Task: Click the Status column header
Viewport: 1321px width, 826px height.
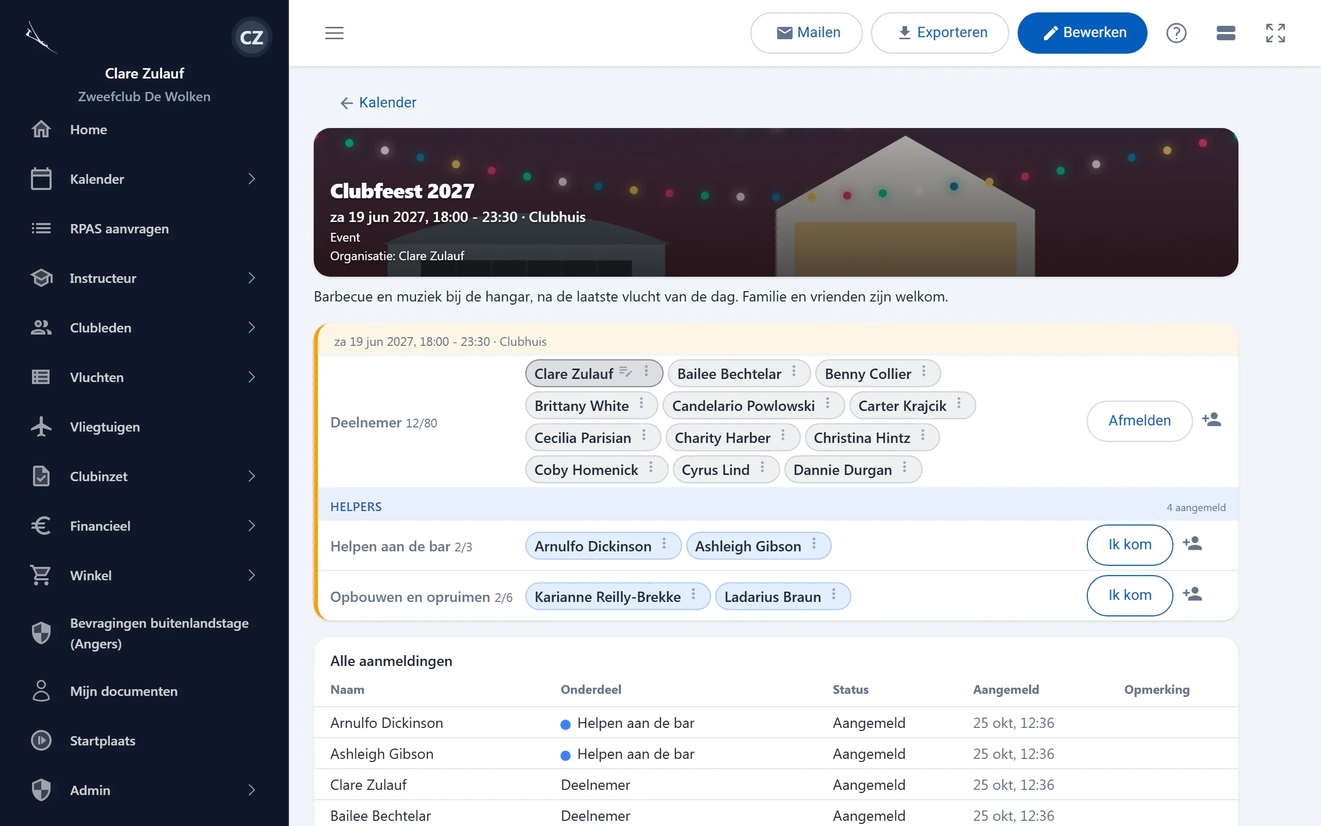Action: pos(850,689)
